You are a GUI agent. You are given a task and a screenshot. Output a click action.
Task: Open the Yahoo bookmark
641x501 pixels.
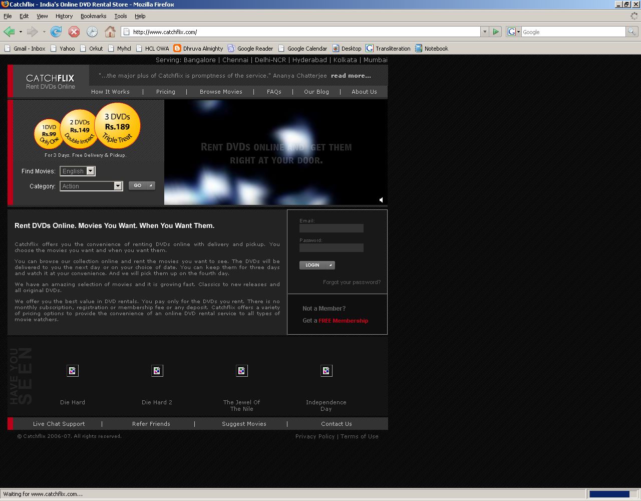click(63, 49)
